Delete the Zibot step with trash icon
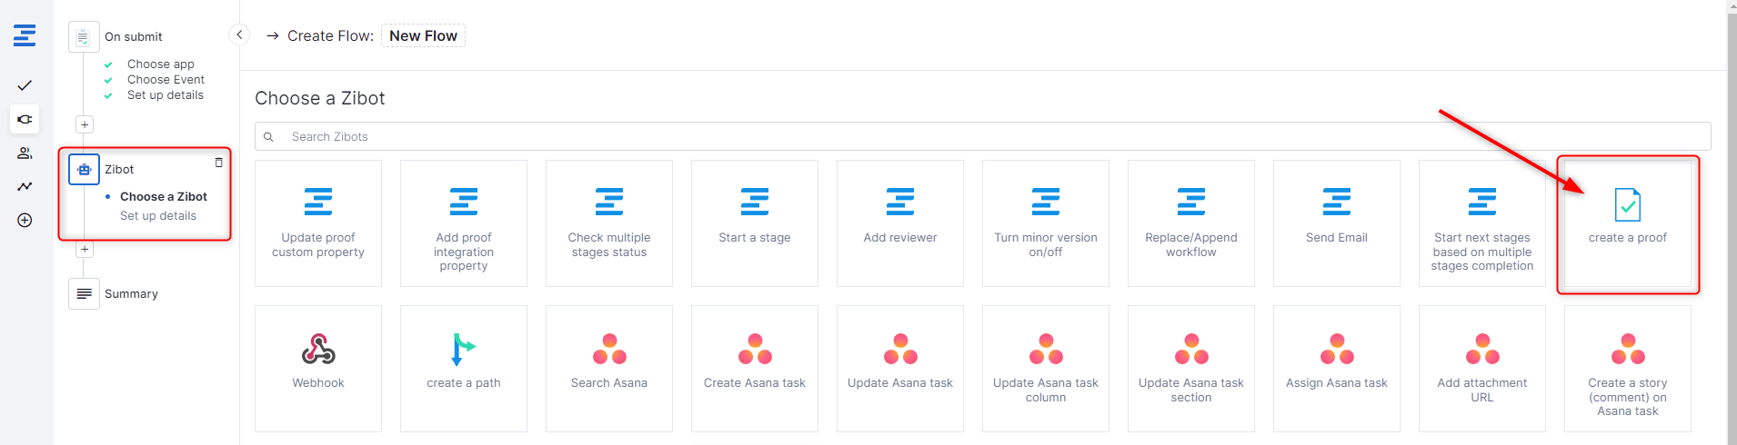Viewport: 1737px width, 445px height. pos(218,163)
